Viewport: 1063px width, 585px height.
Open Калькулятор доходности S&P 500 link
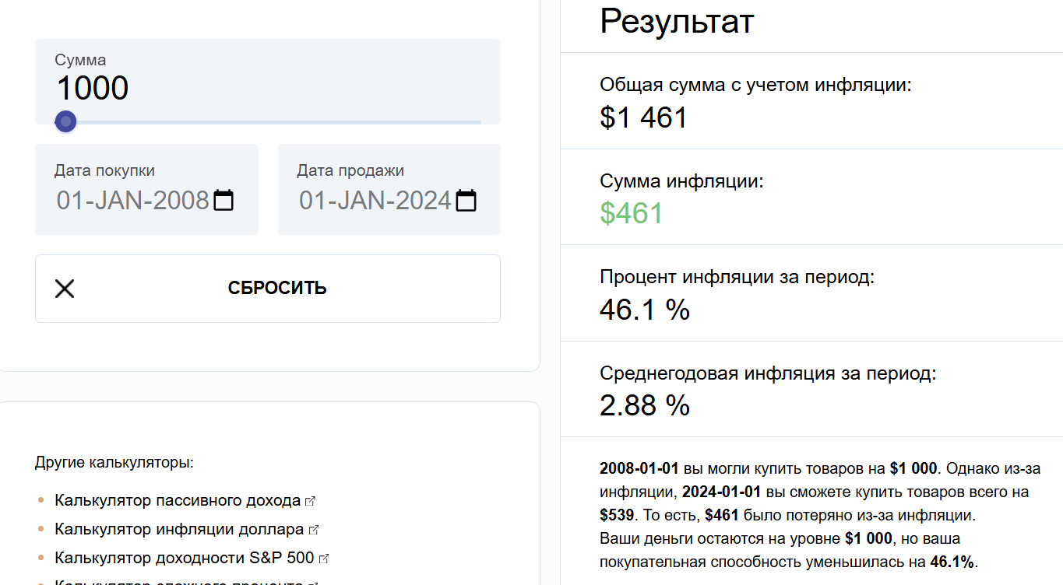click(x=185, y=558)
